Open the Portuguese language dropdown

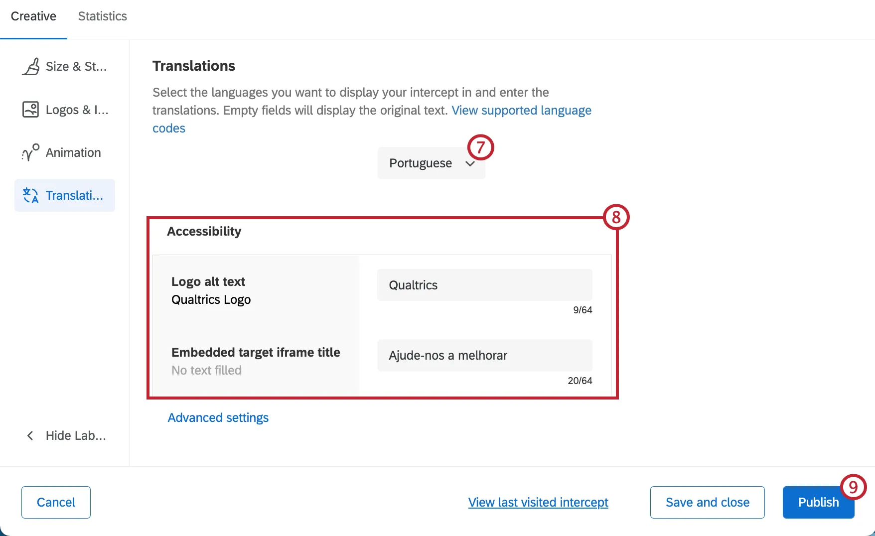tap(431, 163)
